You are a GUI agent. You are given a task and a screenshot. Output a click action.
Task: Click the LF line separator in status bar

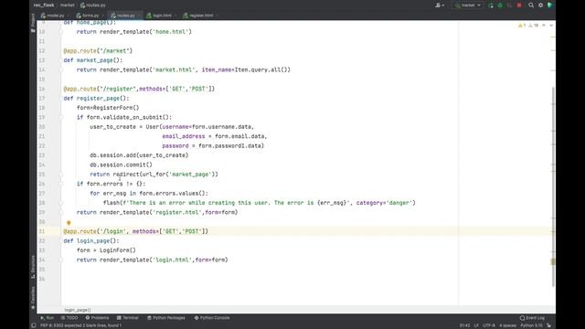coord(476,325)
